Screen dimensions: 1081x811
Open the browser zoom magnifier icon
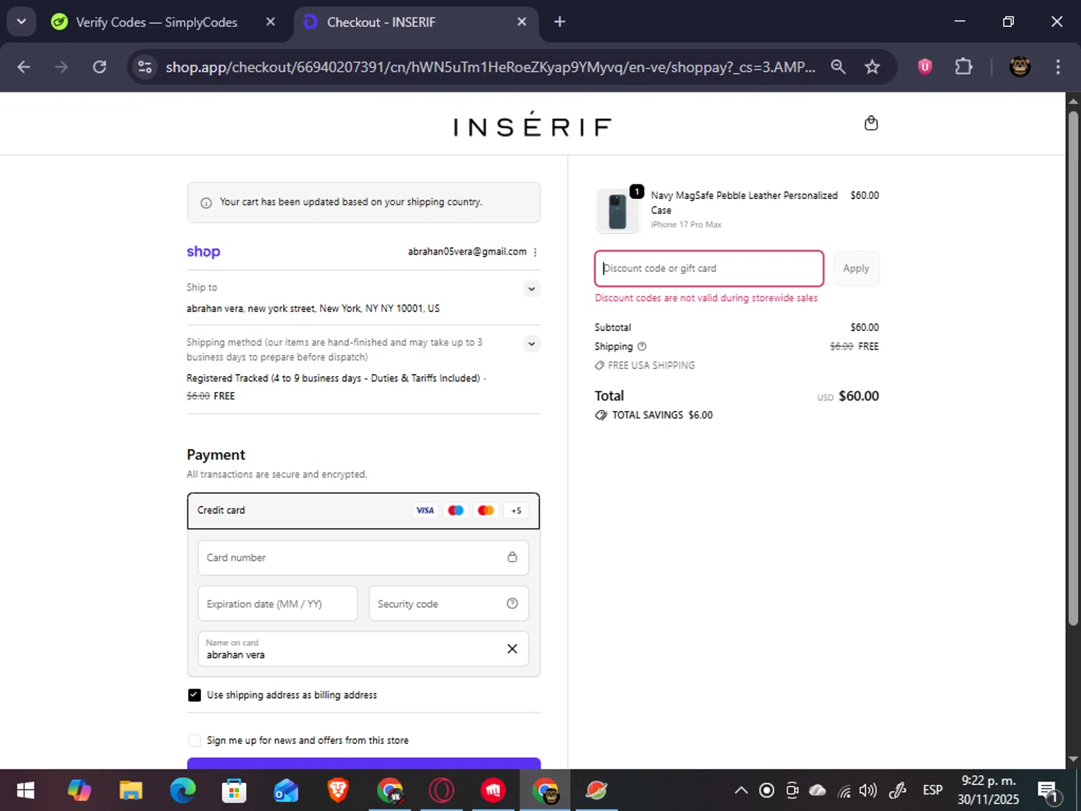pos(837,67)
